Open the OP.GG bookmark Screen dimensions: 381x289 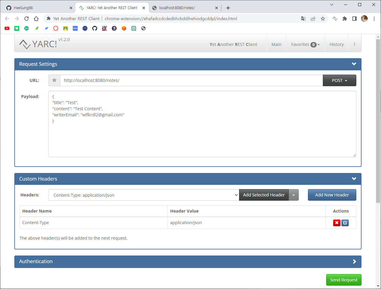(75, 28)
